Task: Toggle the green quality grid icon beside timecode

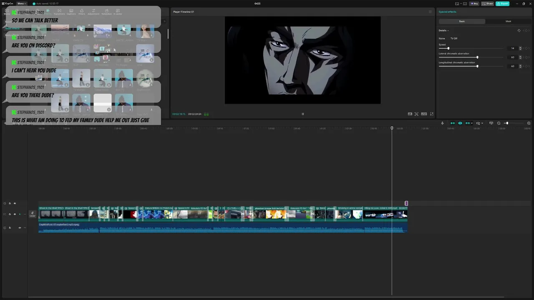Action: (x=206, y=114)
